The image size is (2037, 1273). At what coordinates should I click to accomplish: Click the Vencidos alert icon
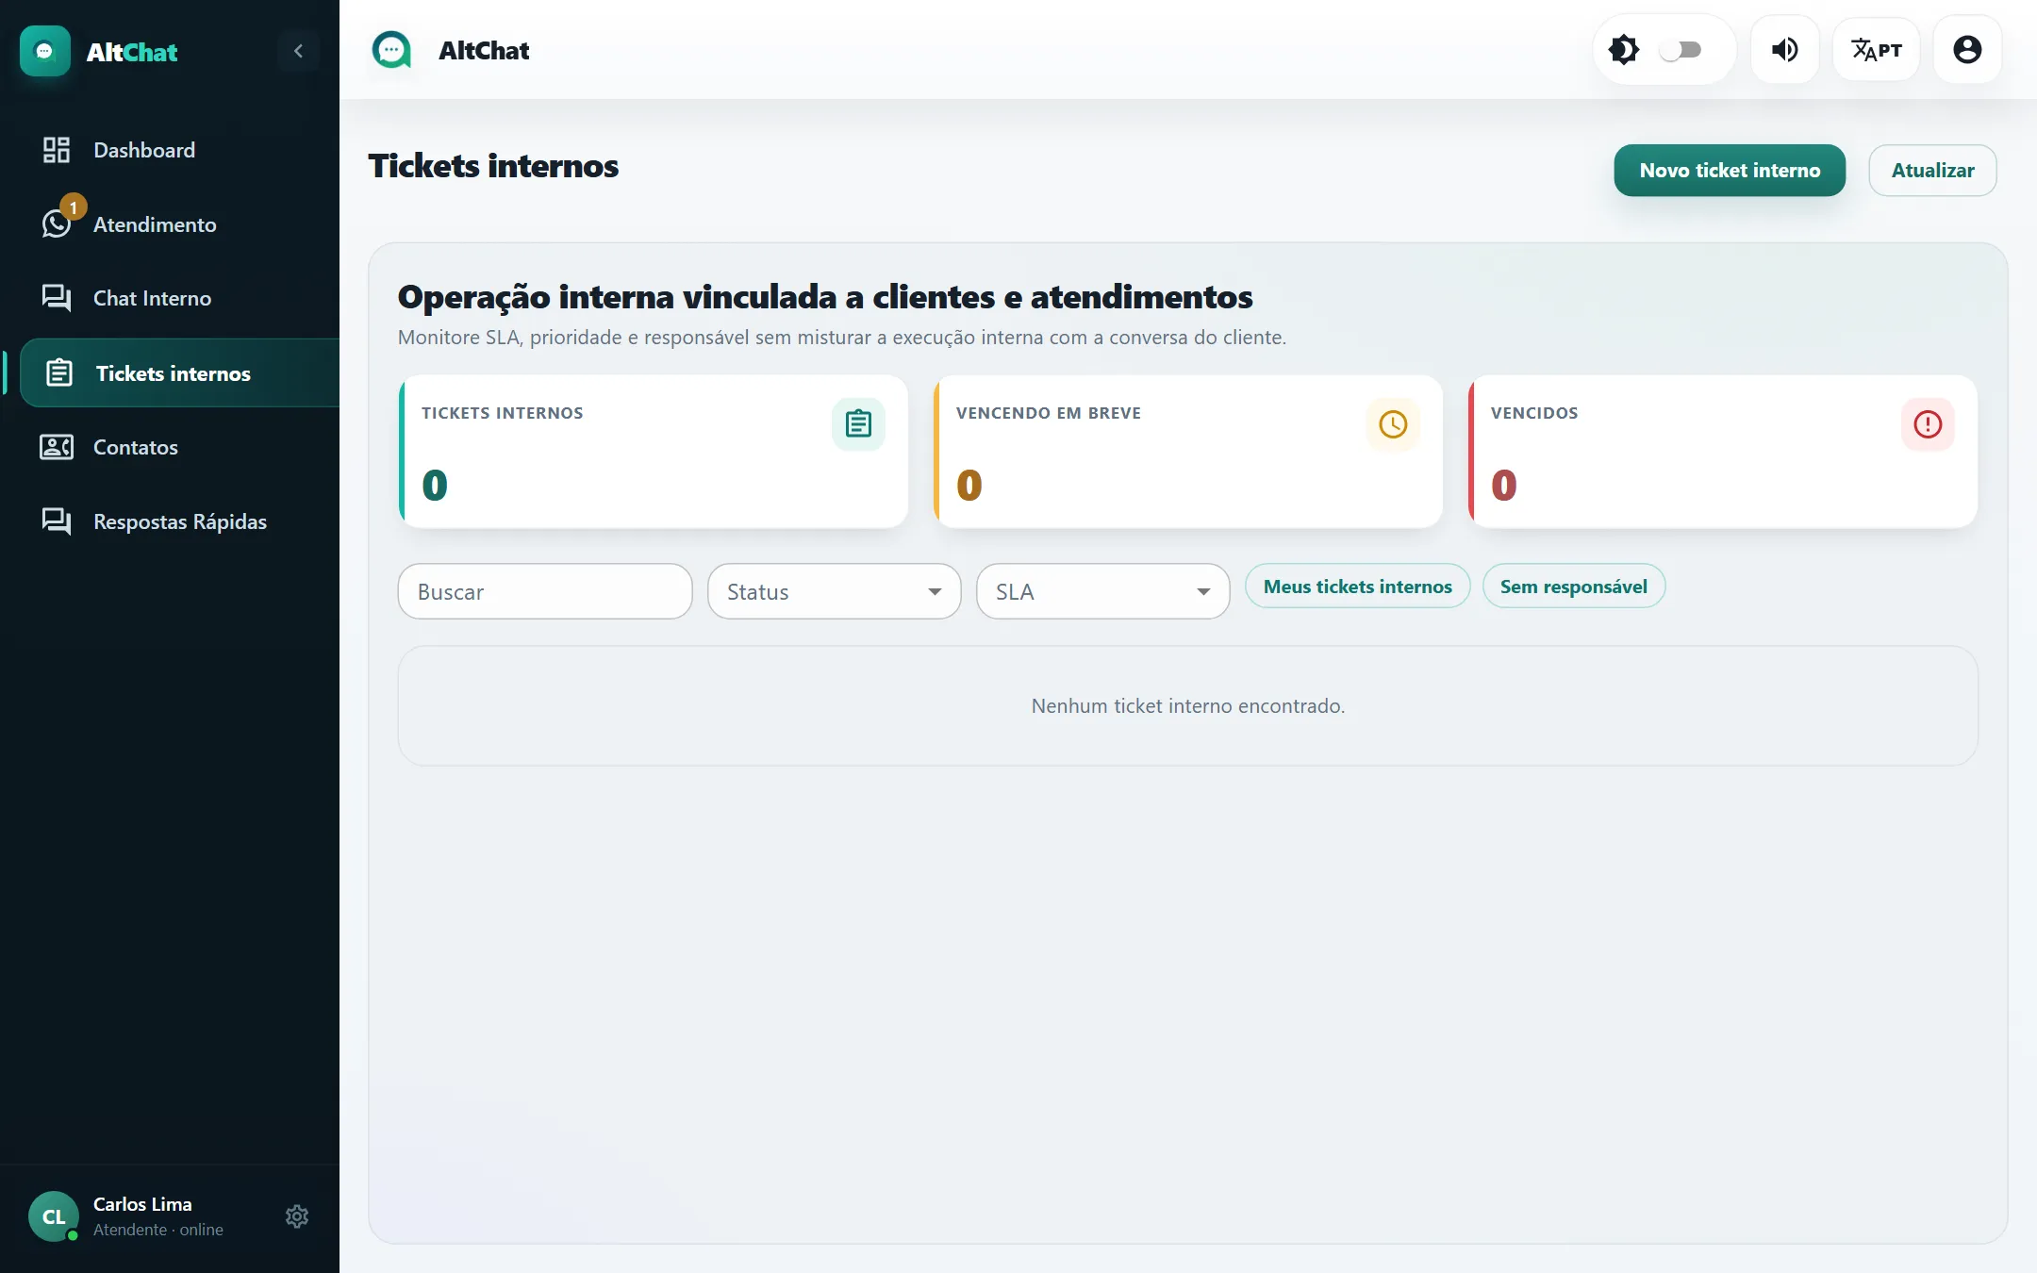tap(1928, 424)
